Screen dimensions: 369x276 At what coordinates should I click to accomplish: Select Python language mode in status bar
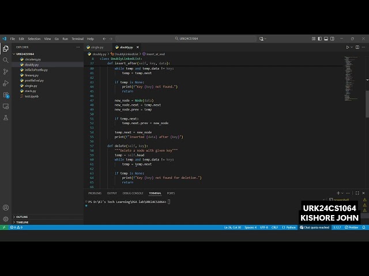(289, 228)
